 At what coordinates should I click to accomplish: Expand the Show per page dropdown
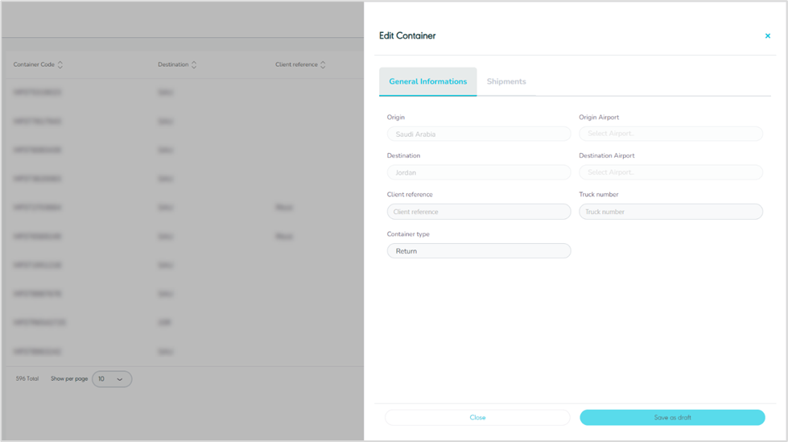[x=112, y=379]
